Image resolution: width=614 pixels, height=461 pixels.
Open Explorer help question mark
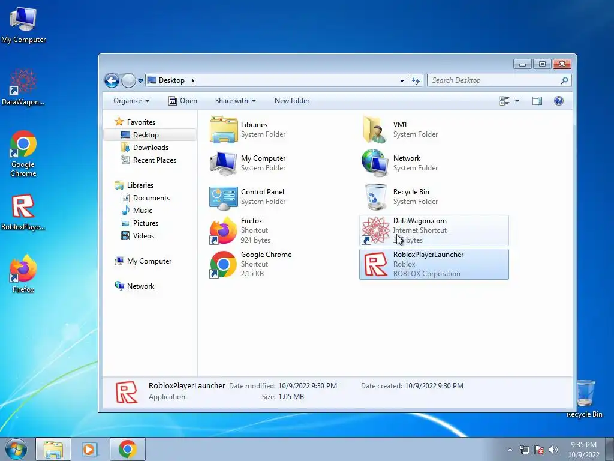pyautogui.click(x=559, y=101)
